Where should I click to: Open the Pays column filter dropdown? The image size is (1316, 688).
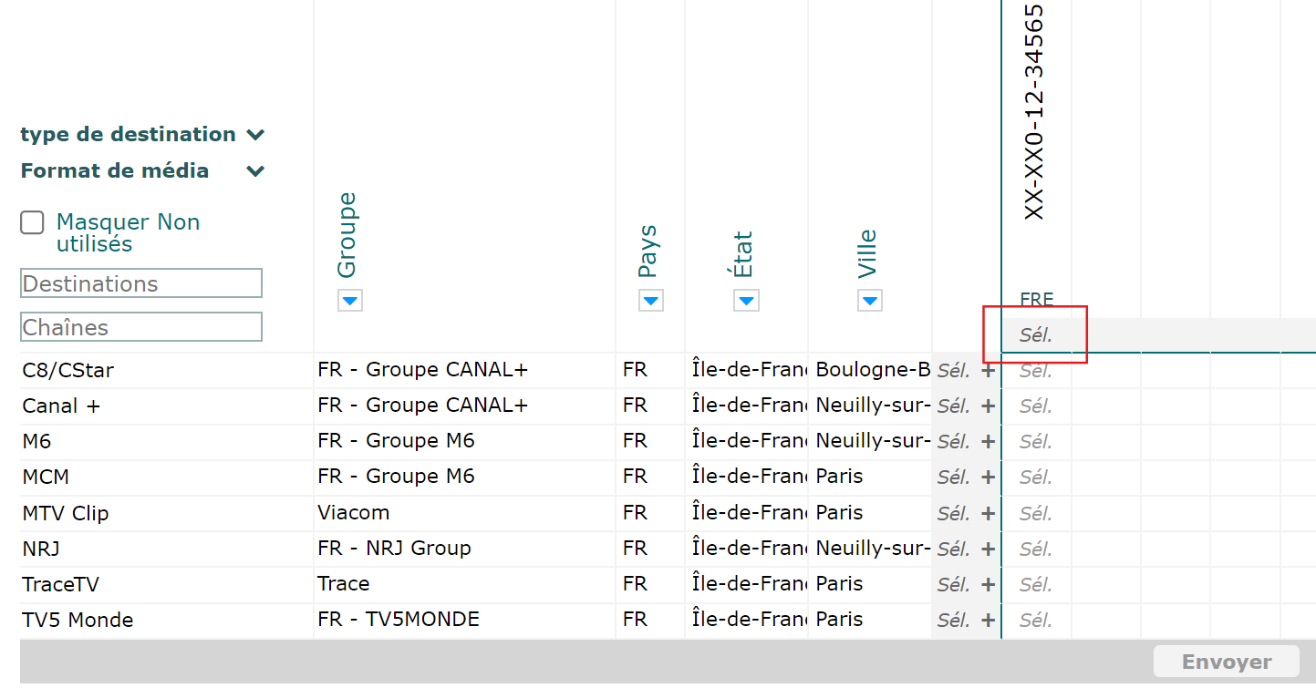coord(650,301)
